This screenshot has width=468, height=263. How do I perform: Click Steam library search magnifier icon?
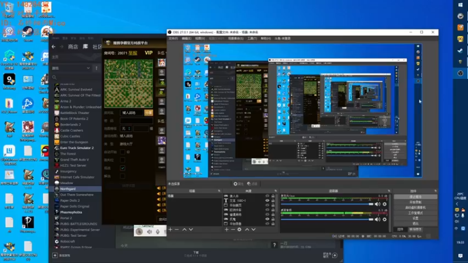pos(54,78)
